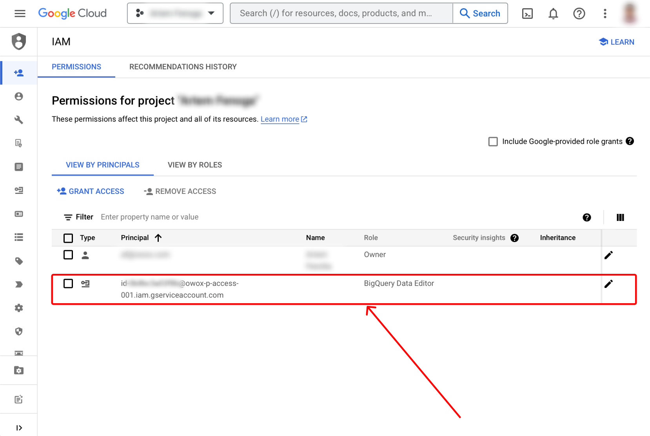The width and height of the screenshot is (650, 436).
Task: Edit the Owner principal
Action: point(608,255)
